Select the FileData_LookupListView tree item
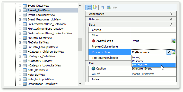183x92 pixels. 43,47
